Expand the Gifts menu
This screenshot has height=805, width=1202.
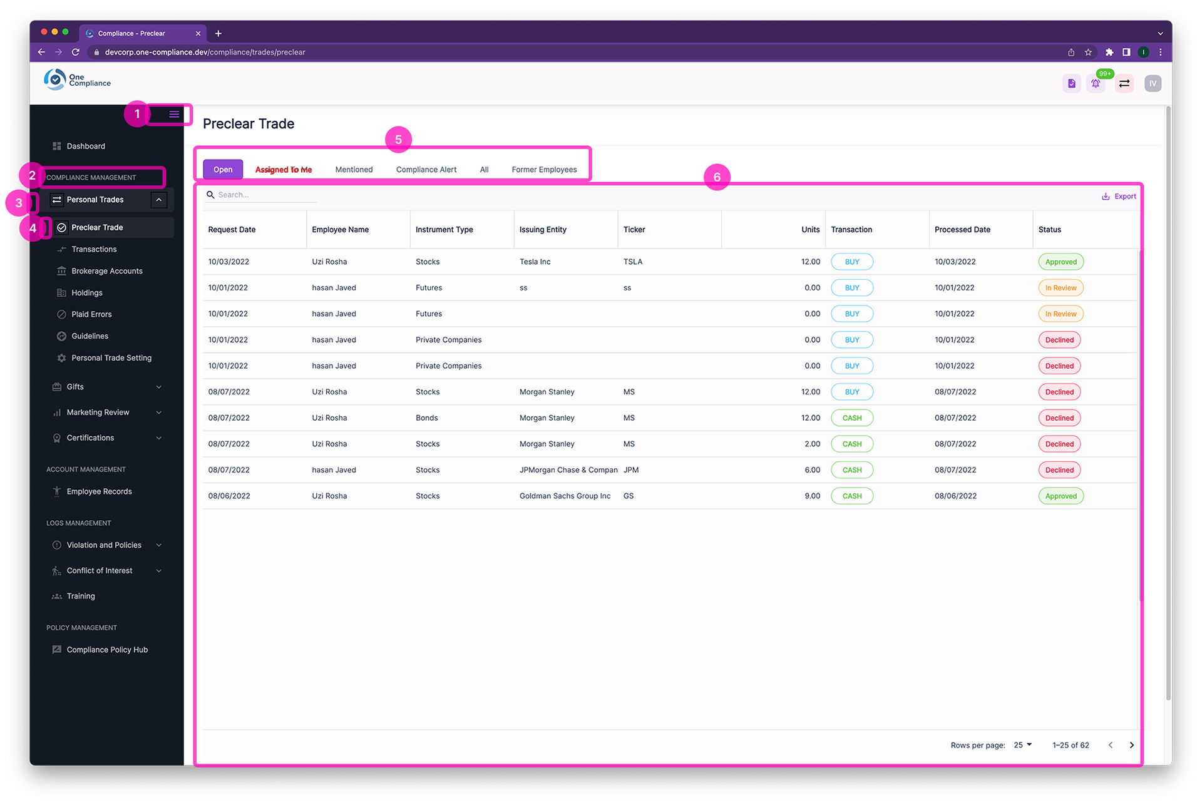tap(158, 387)
